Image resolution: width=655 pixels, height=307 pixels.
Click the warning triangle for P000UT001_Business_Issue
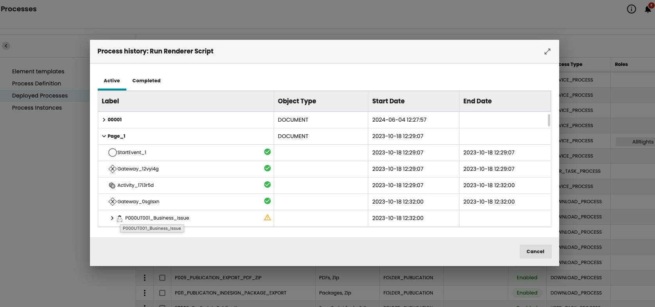267,217
